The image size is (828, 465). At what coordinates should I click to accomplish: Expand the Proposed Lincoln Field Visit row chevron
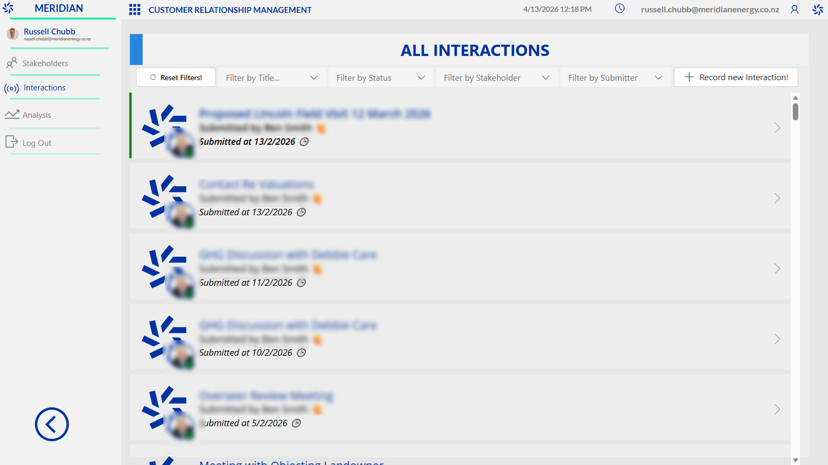click(777, 128)
